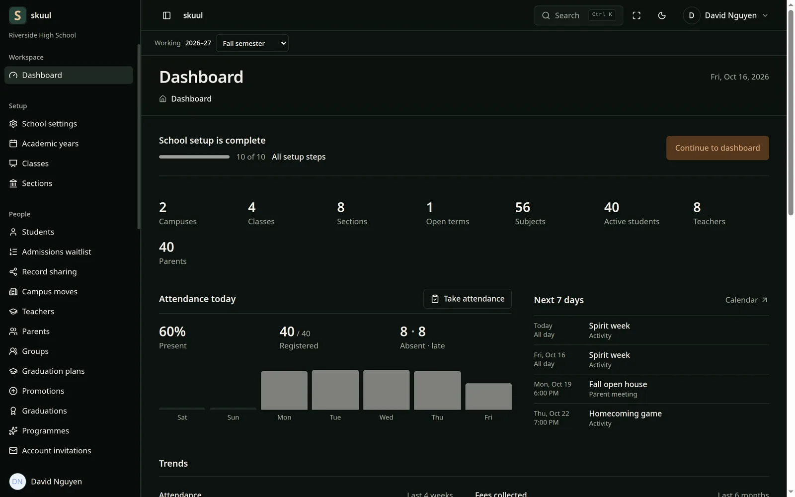Image resolution: width=795 pixels, height=497 pixels.
Task: Click Continue to dashboard button
Action: [x=717, y=148]
